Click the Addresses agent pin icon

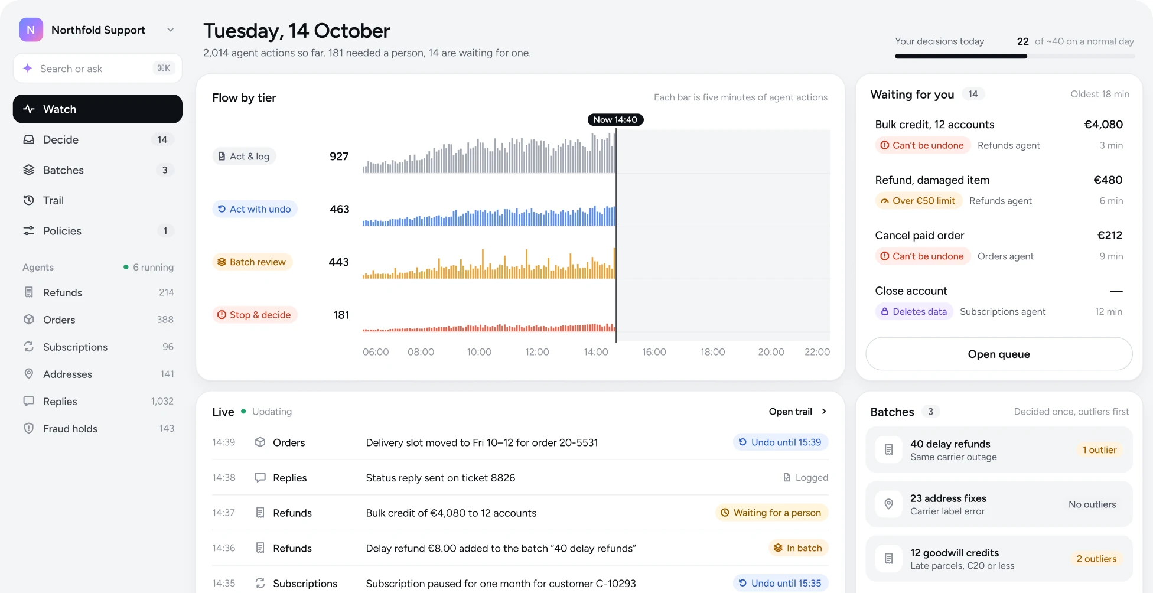(28, 374)
